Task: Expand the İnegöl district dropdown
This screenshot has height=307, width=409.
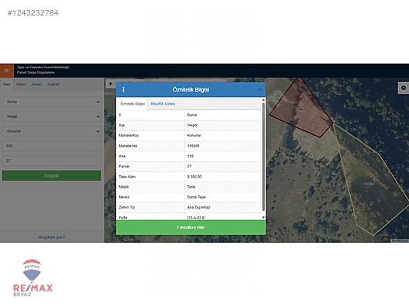Action: (51, 116)
